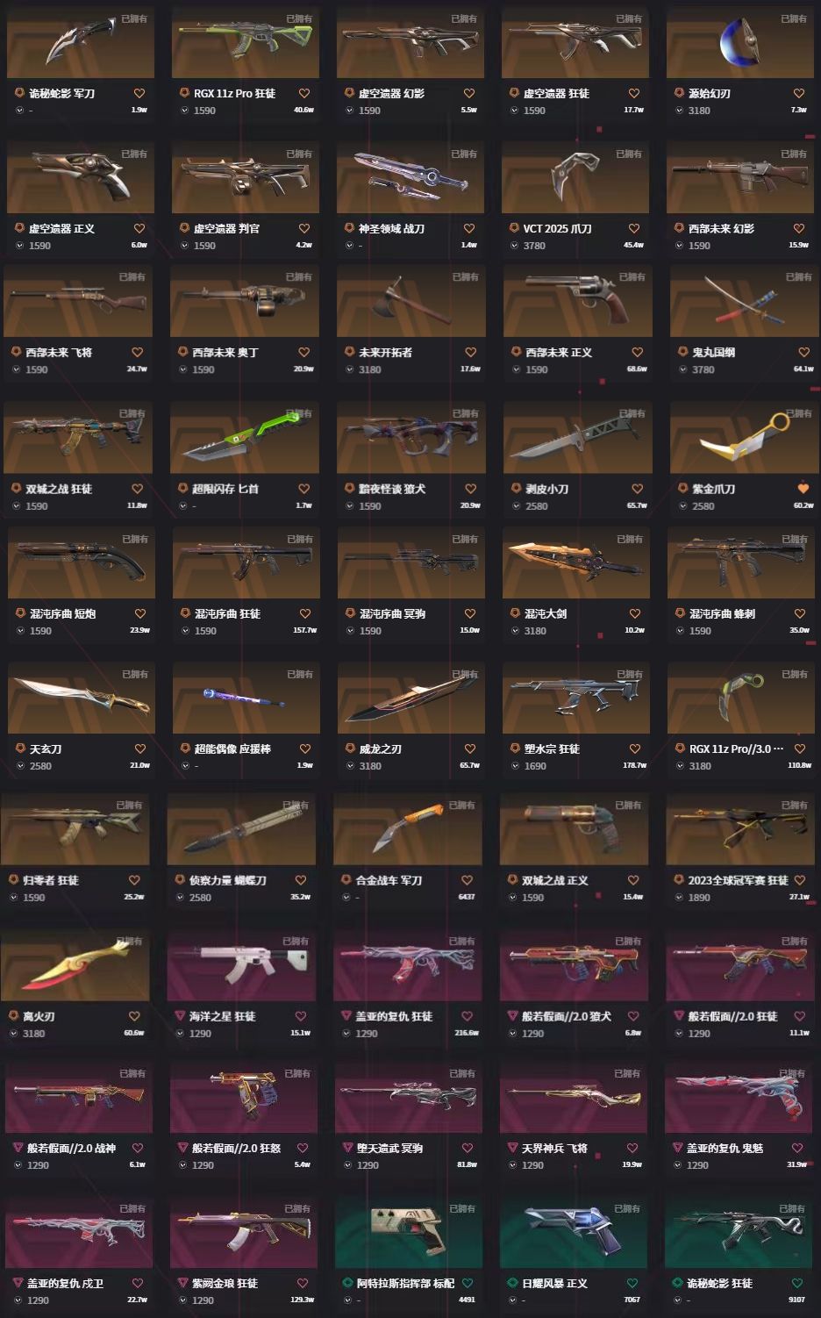Click 已拥有 badge on 神圣领域 战刀 card
Image resolution: width=821 pixels, height=1318 pixels.
[464, 154]
